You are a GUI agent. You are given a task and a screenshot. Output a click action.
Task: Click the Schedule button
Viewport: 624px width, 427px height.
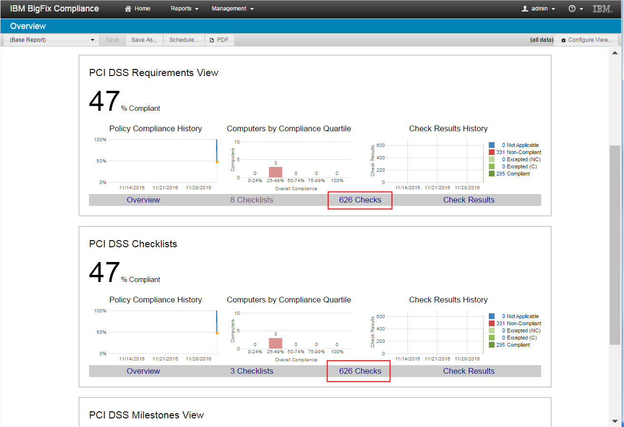(x=184, y=40)
